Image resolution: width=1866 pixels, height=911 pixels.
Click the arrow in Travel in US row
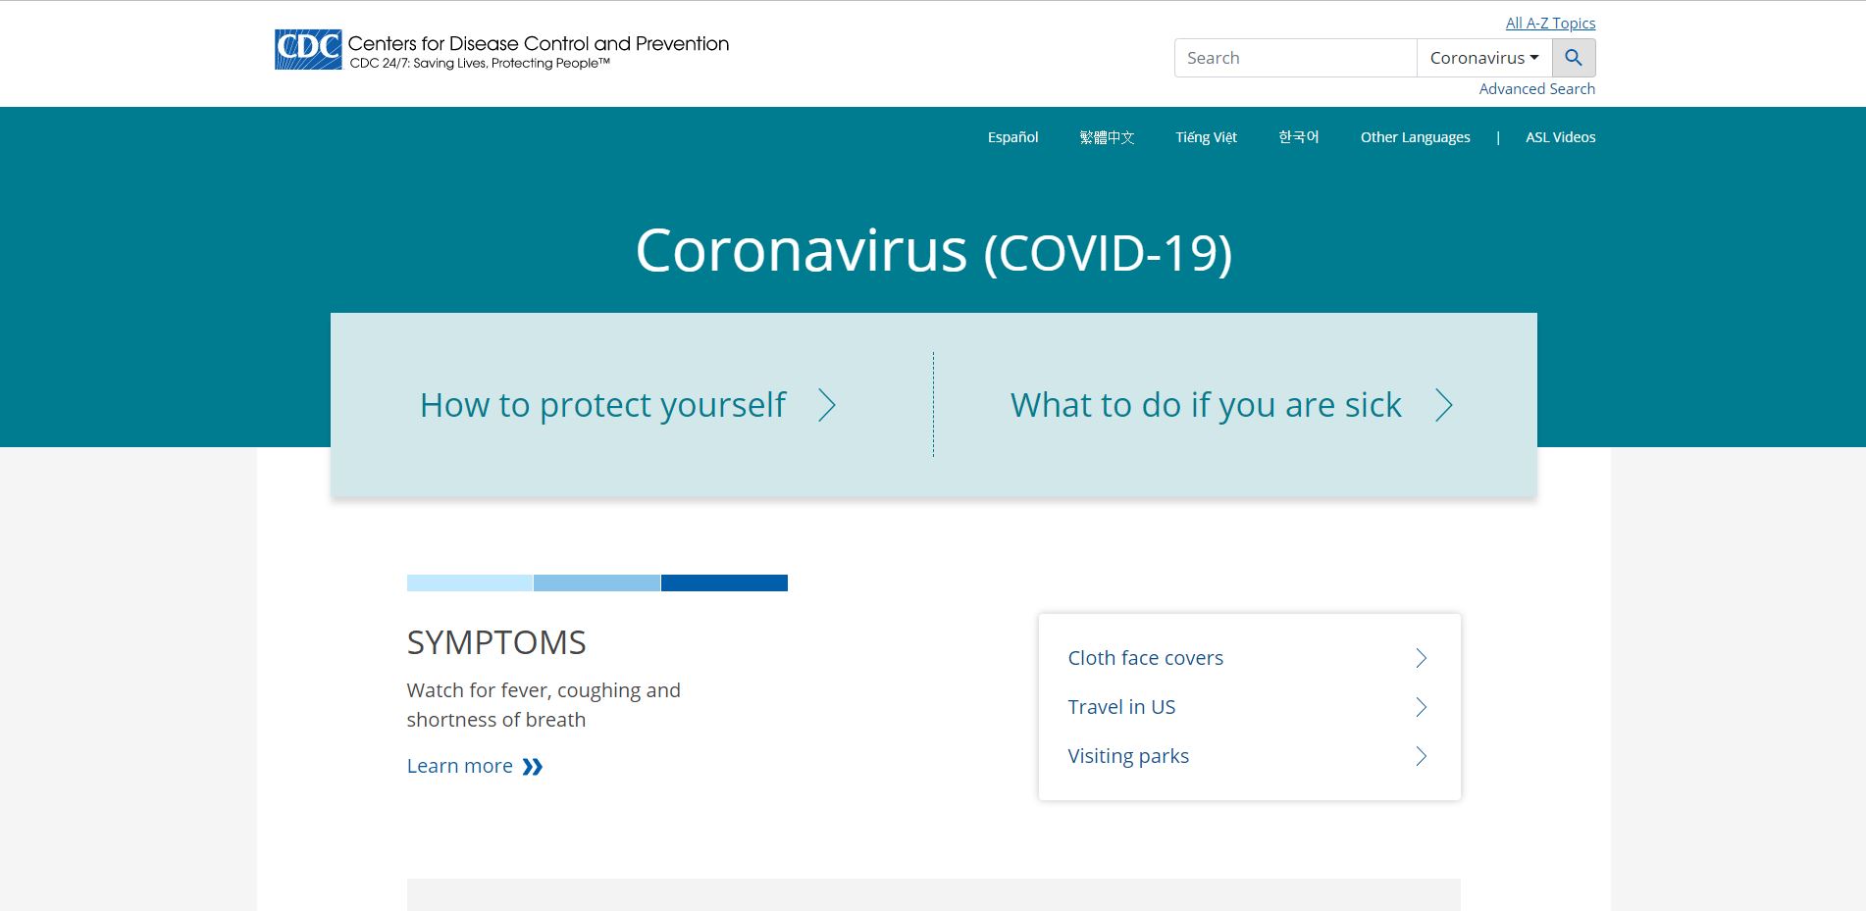pos(1421,707)
